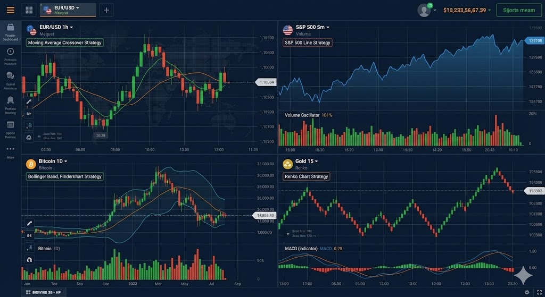Open the EUR/USD tab dropdown arrow

pyautogui.click(x=78, y=7)
